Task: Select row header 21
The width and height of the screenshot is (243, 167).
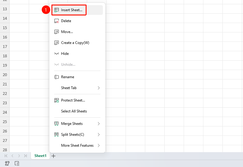Action: 5,84
